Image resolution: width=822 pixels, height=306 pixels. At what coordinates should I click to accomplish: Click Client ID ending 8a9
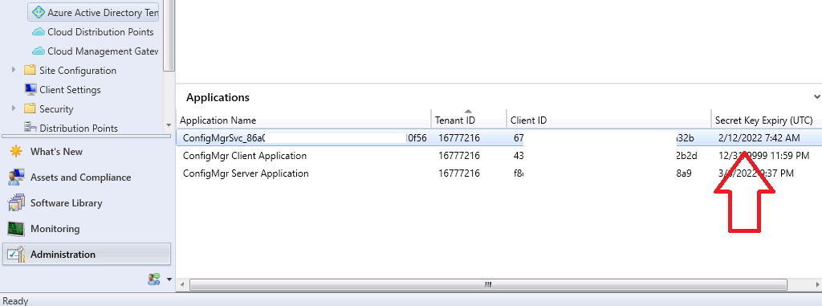(x=684, y=173)
